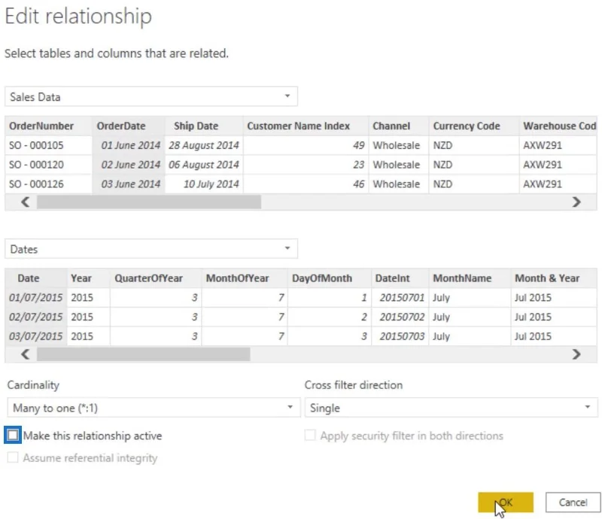Click the Sales Data horizontal scrollbar thumb
The image size is (602, 519).
(x=149, y=202)
